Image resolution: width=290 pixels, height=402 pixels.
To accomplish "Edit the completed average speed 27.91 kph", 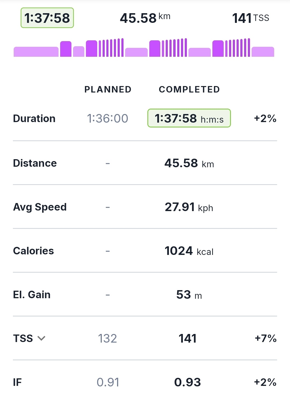I will pos(189,207).
